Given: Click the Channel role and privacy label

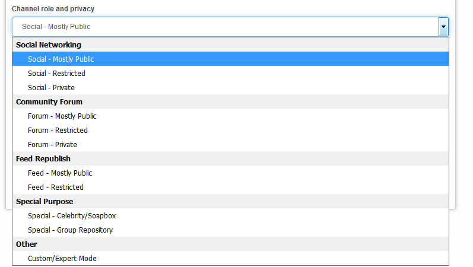Looking at the screenshot, I should 53,9.
